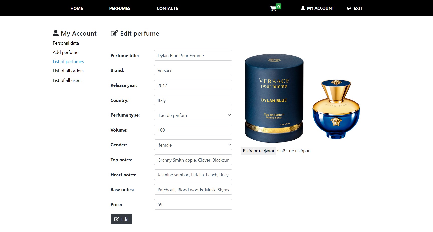Click the Release year field showing 2017

193,85
